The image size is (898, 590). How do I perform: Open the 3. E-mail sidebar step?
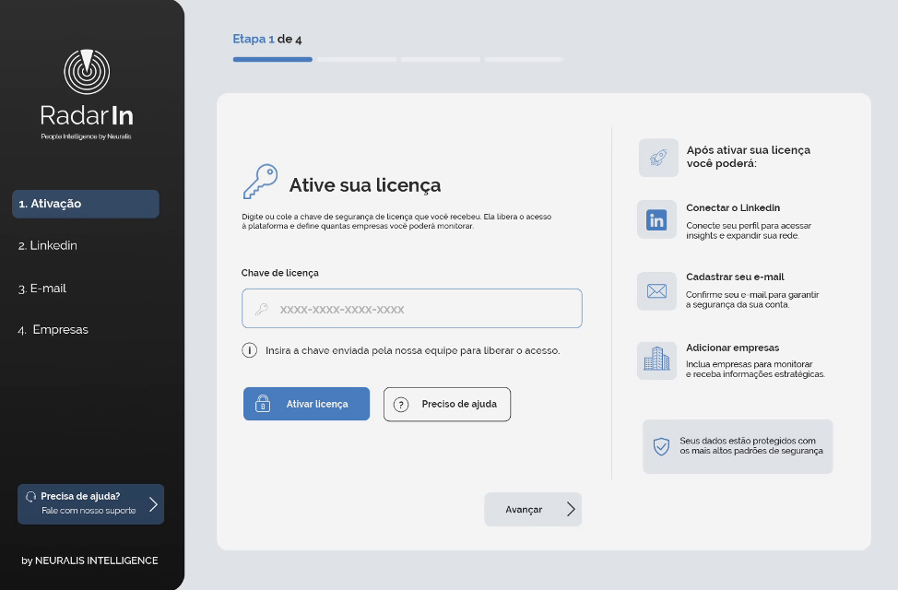42,289
